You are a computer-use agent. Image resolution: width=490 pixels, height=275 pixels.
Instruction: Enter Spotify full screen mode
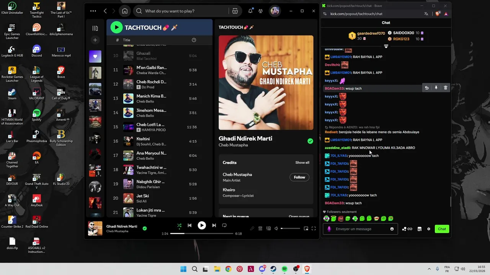point(314,228)
